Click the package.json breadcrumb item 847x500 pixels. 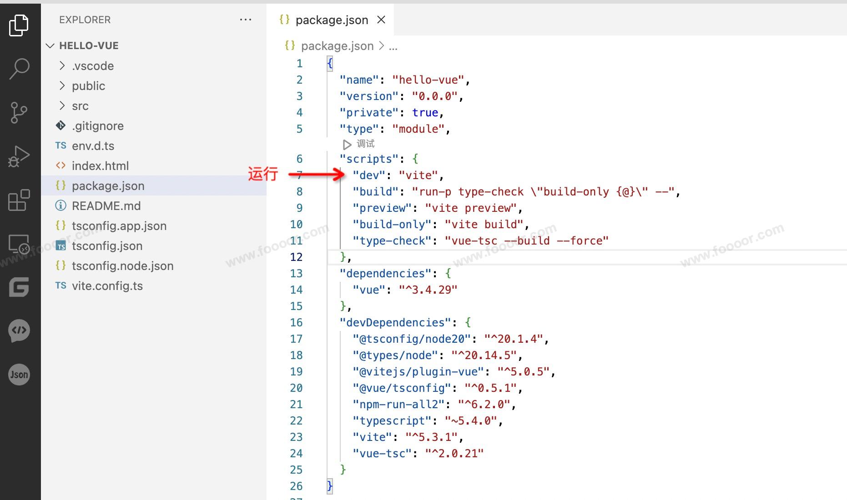337,46
